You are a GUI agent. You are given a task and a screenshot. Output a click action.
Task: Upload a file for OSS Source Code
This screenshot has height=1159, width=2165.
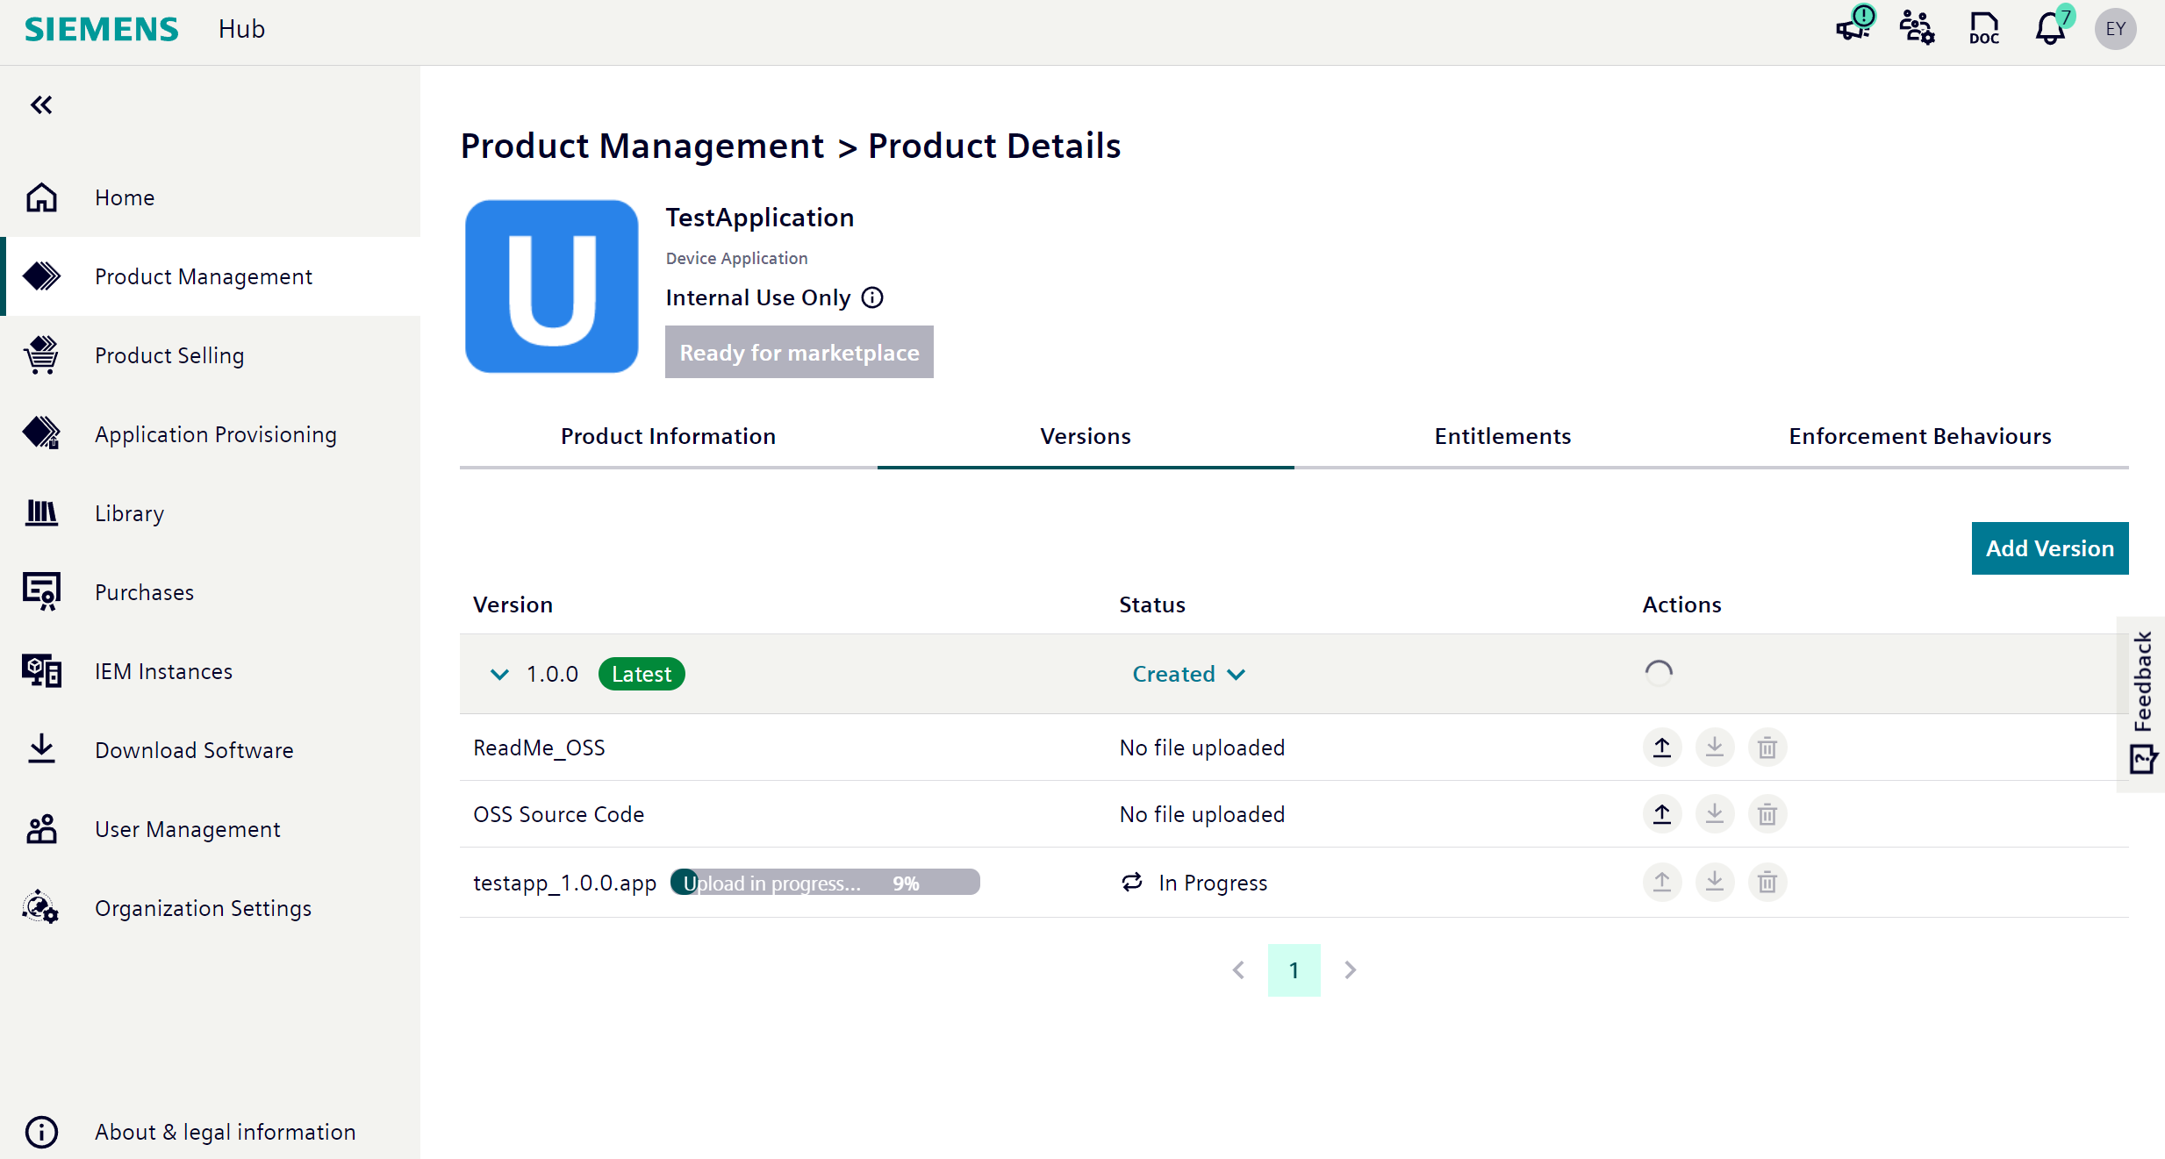[x=1662, y=814]
